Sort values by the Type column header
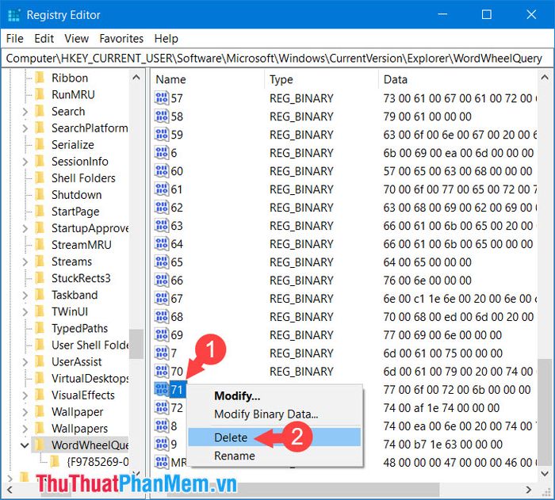The width and height of the screenshot is (555, 500). click(321, 79)
